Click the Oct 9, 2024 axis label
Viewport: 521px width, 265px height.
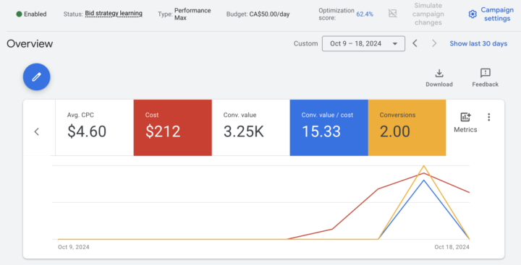73,247
